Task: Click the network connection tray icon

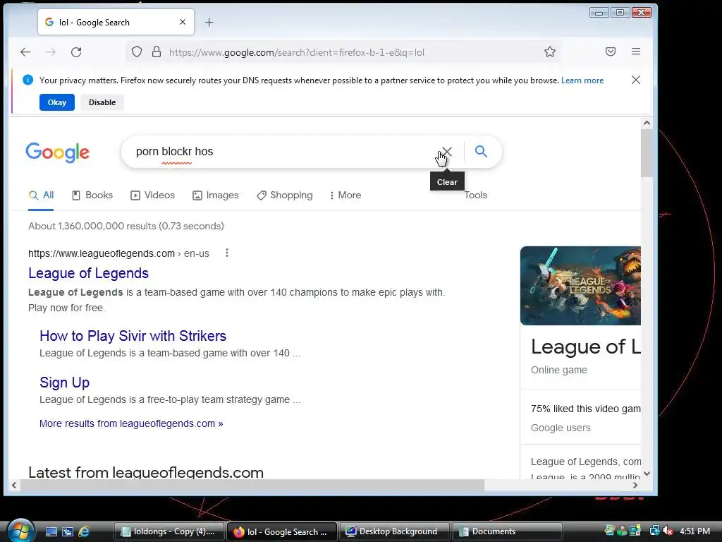Action: click(x=655, y=531)
